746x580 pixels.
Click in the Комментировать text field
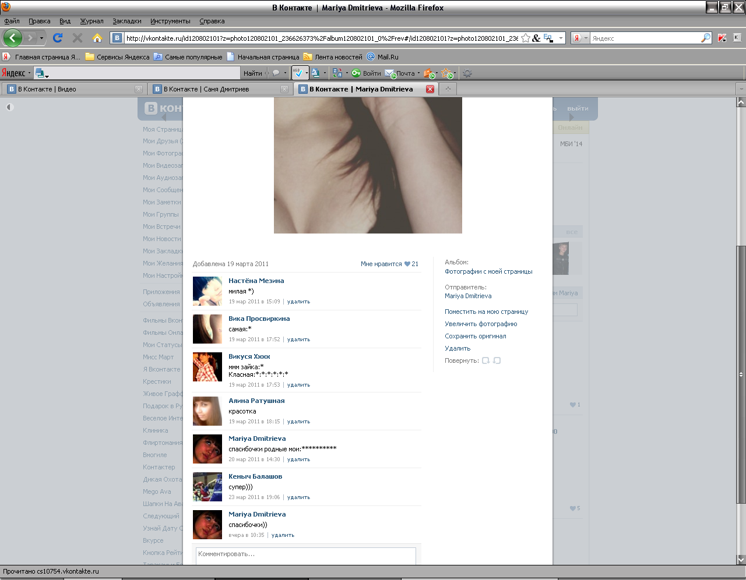[x=306, y=556]
